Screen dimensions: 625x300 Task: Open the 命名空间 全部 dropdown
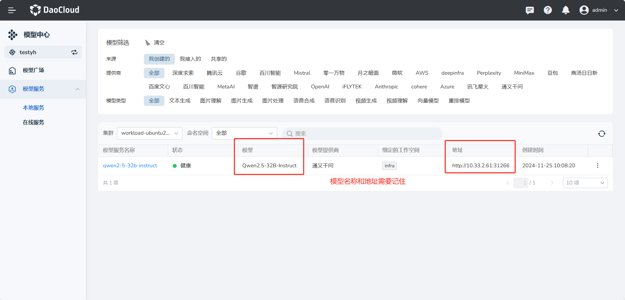[245, 133]
